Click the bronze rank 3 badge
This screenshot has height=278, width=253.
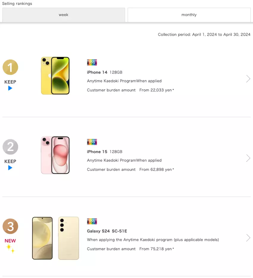tap(10, 226)
